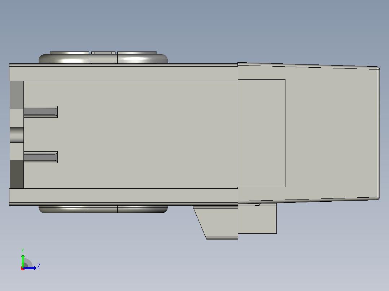
Task: Select the inner rectangle on tapered section
Action: (x=262, y=133)
